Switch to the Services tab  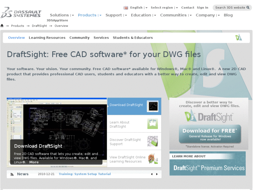101,38
